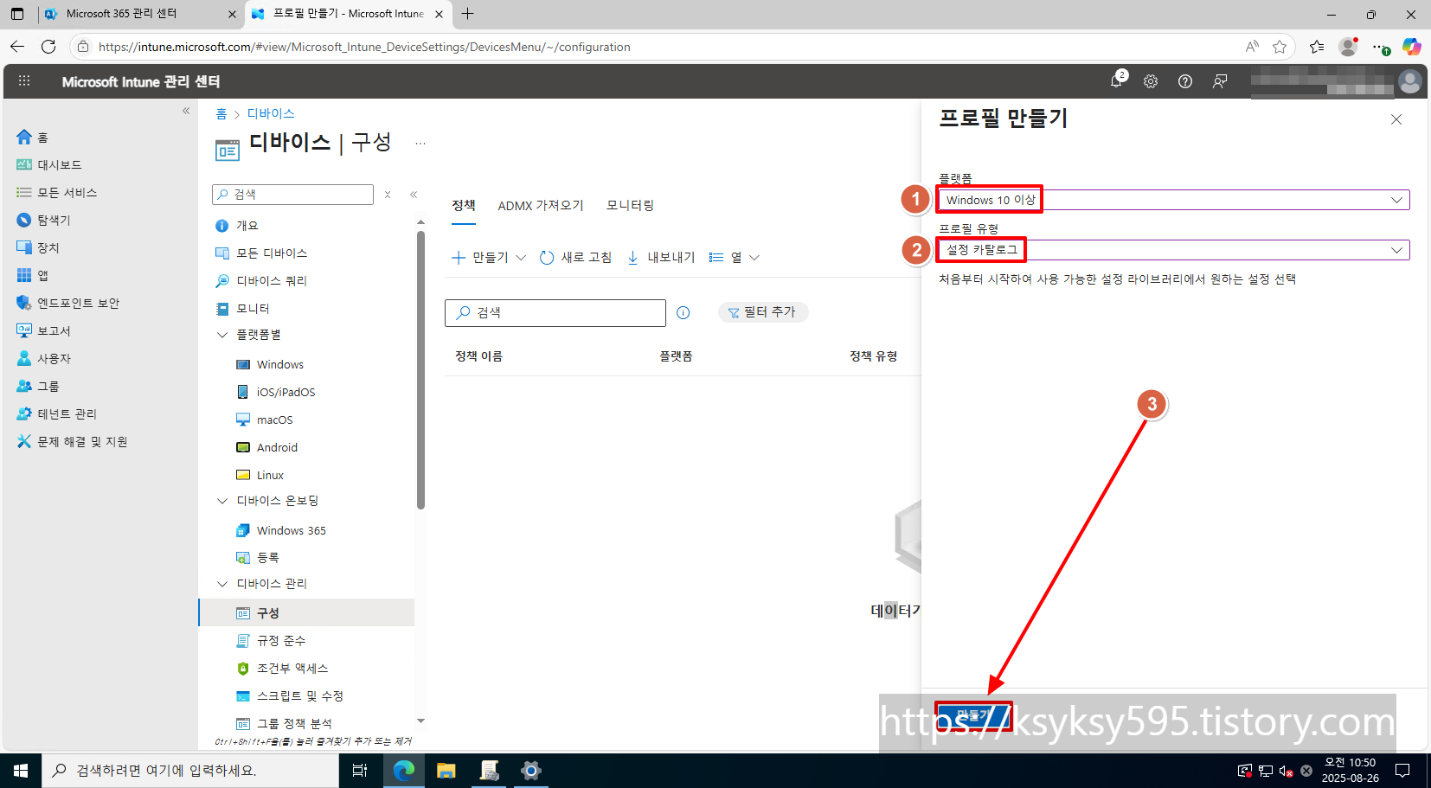Open the 열 columns dropdown

click(x=735, y=257)
